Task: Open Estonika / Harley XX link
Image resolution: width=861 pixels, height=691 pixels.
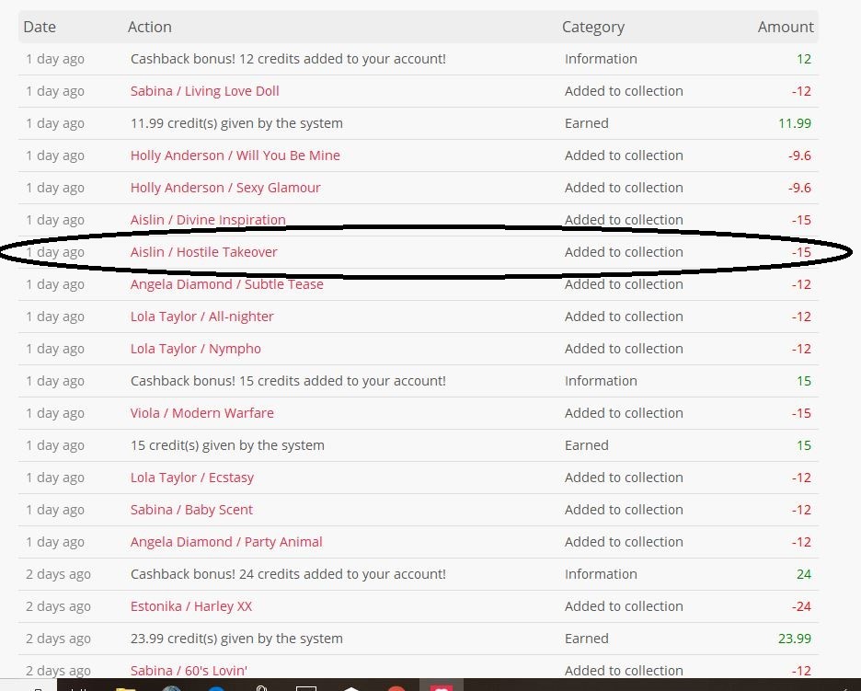Action: [191, 606]
